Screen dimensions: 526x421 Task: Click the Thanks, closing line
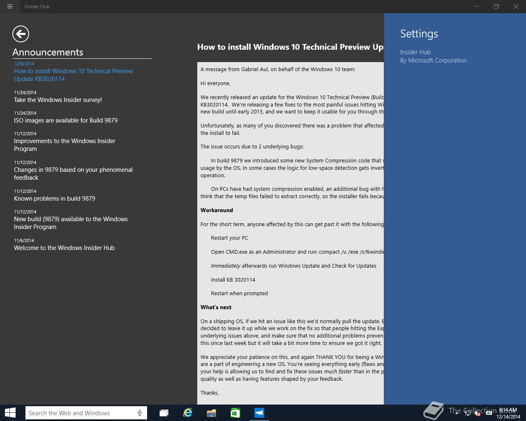click(x=210, y=393)
